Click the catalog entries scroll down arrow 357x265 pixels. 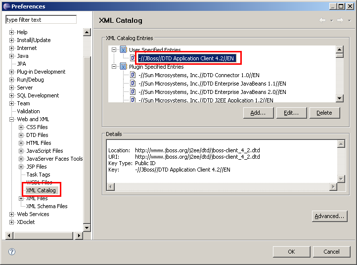(340, 98)
